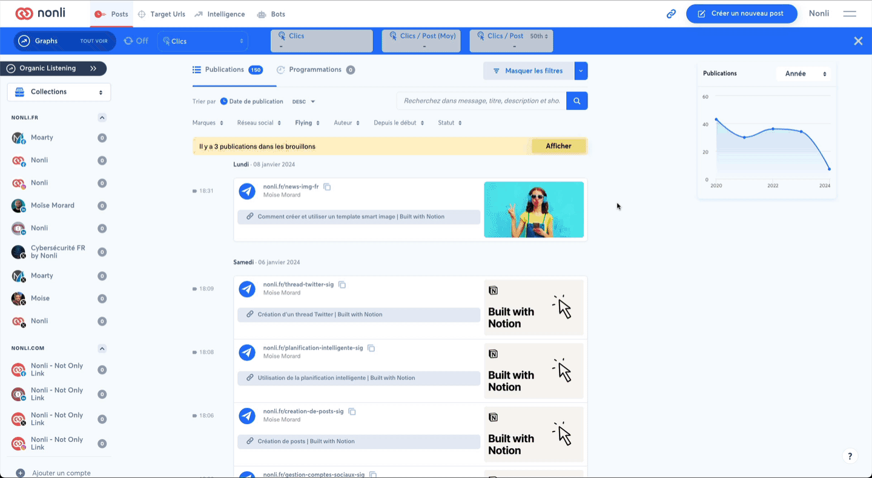
Task: Open the Marques filter dropdown
Action: [208, 123]
